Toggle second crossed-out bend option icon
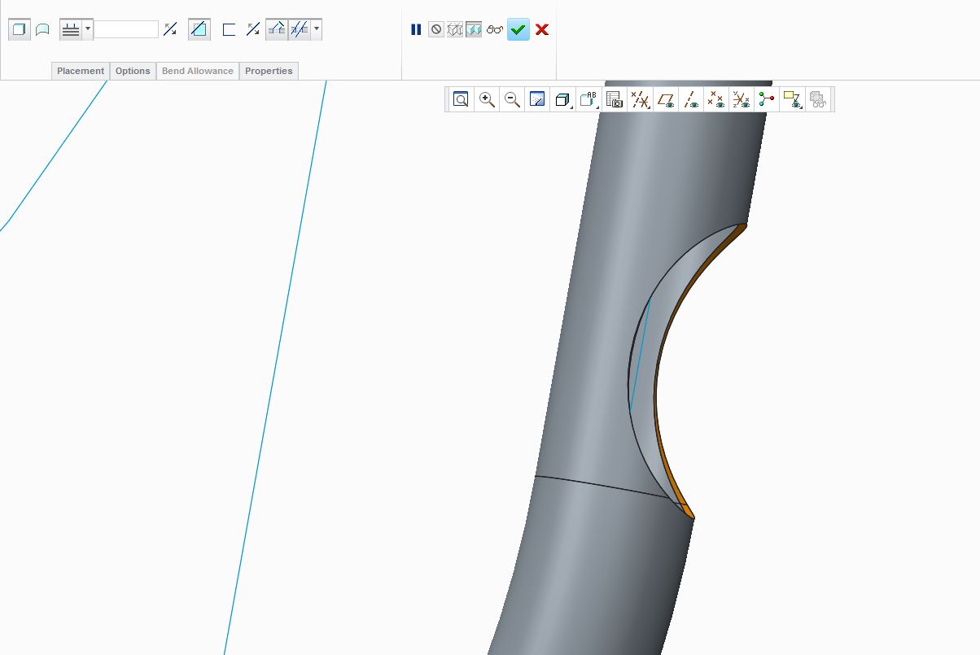Screen dimensions: 980x655 300,30
